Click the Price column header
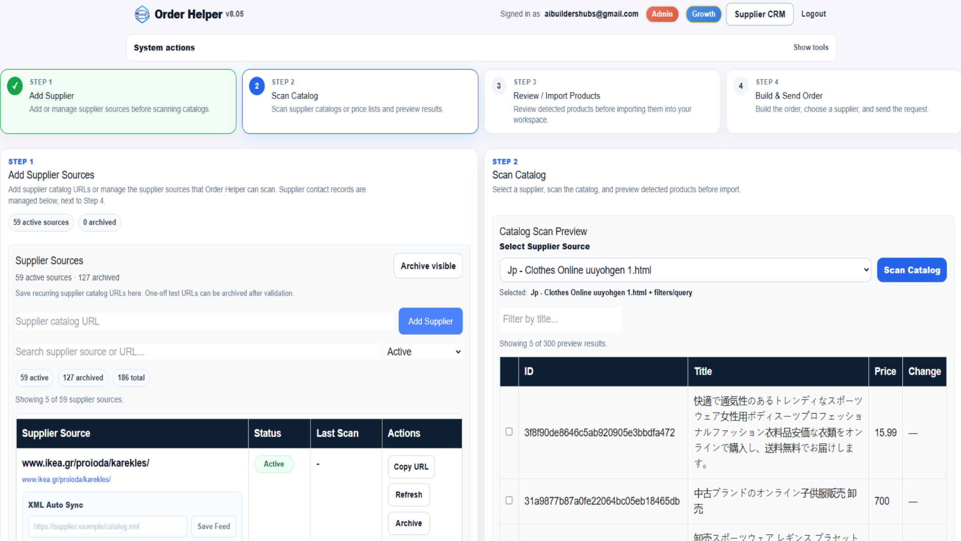This screenshot has height=541, width=961. click(x=885, y=371)
